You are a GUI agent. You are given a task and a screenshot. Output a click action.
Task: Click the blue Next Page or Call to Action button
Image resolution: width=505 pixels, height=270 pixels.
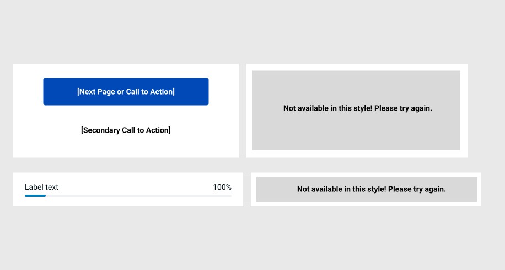126,91
